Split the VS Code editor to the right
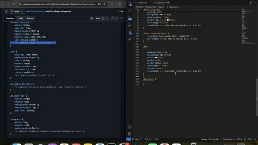Screen dimensions: 258x145 click(x=251, y=3)
